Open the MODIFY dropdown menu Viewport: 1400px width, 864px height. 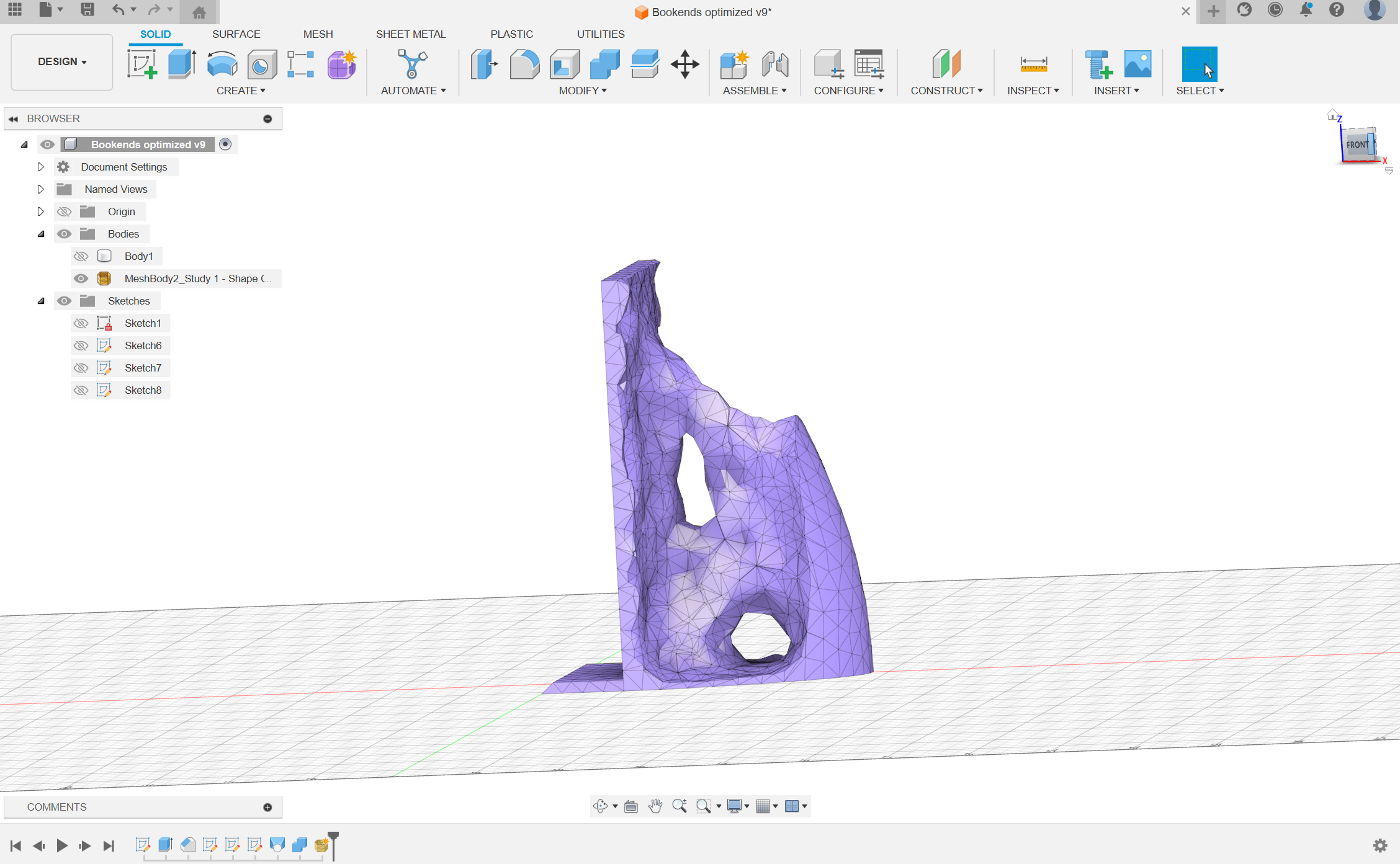click(583, 91)
